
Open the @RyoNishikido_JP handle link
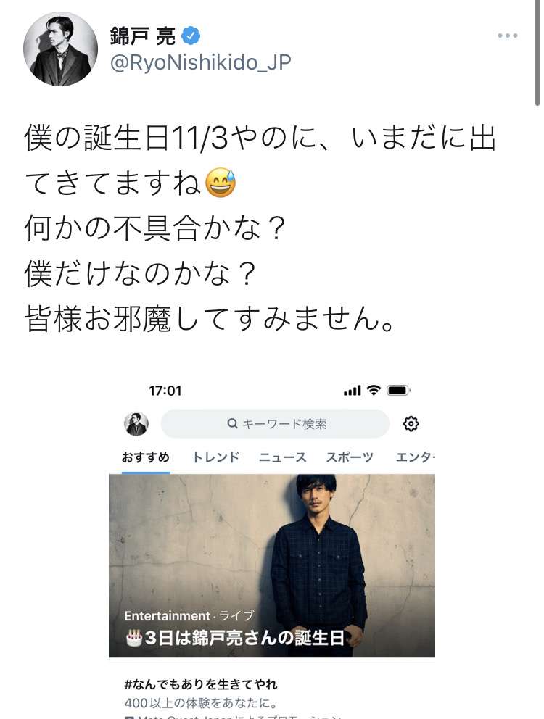[x=200, y=62]
